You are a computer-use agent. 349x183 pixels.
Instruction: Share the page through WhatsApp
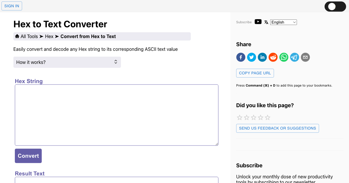284,57
